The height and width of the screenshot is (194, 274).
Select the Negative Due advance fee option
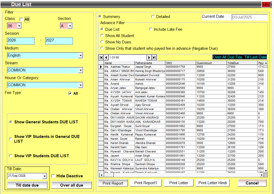coord(102,48)
